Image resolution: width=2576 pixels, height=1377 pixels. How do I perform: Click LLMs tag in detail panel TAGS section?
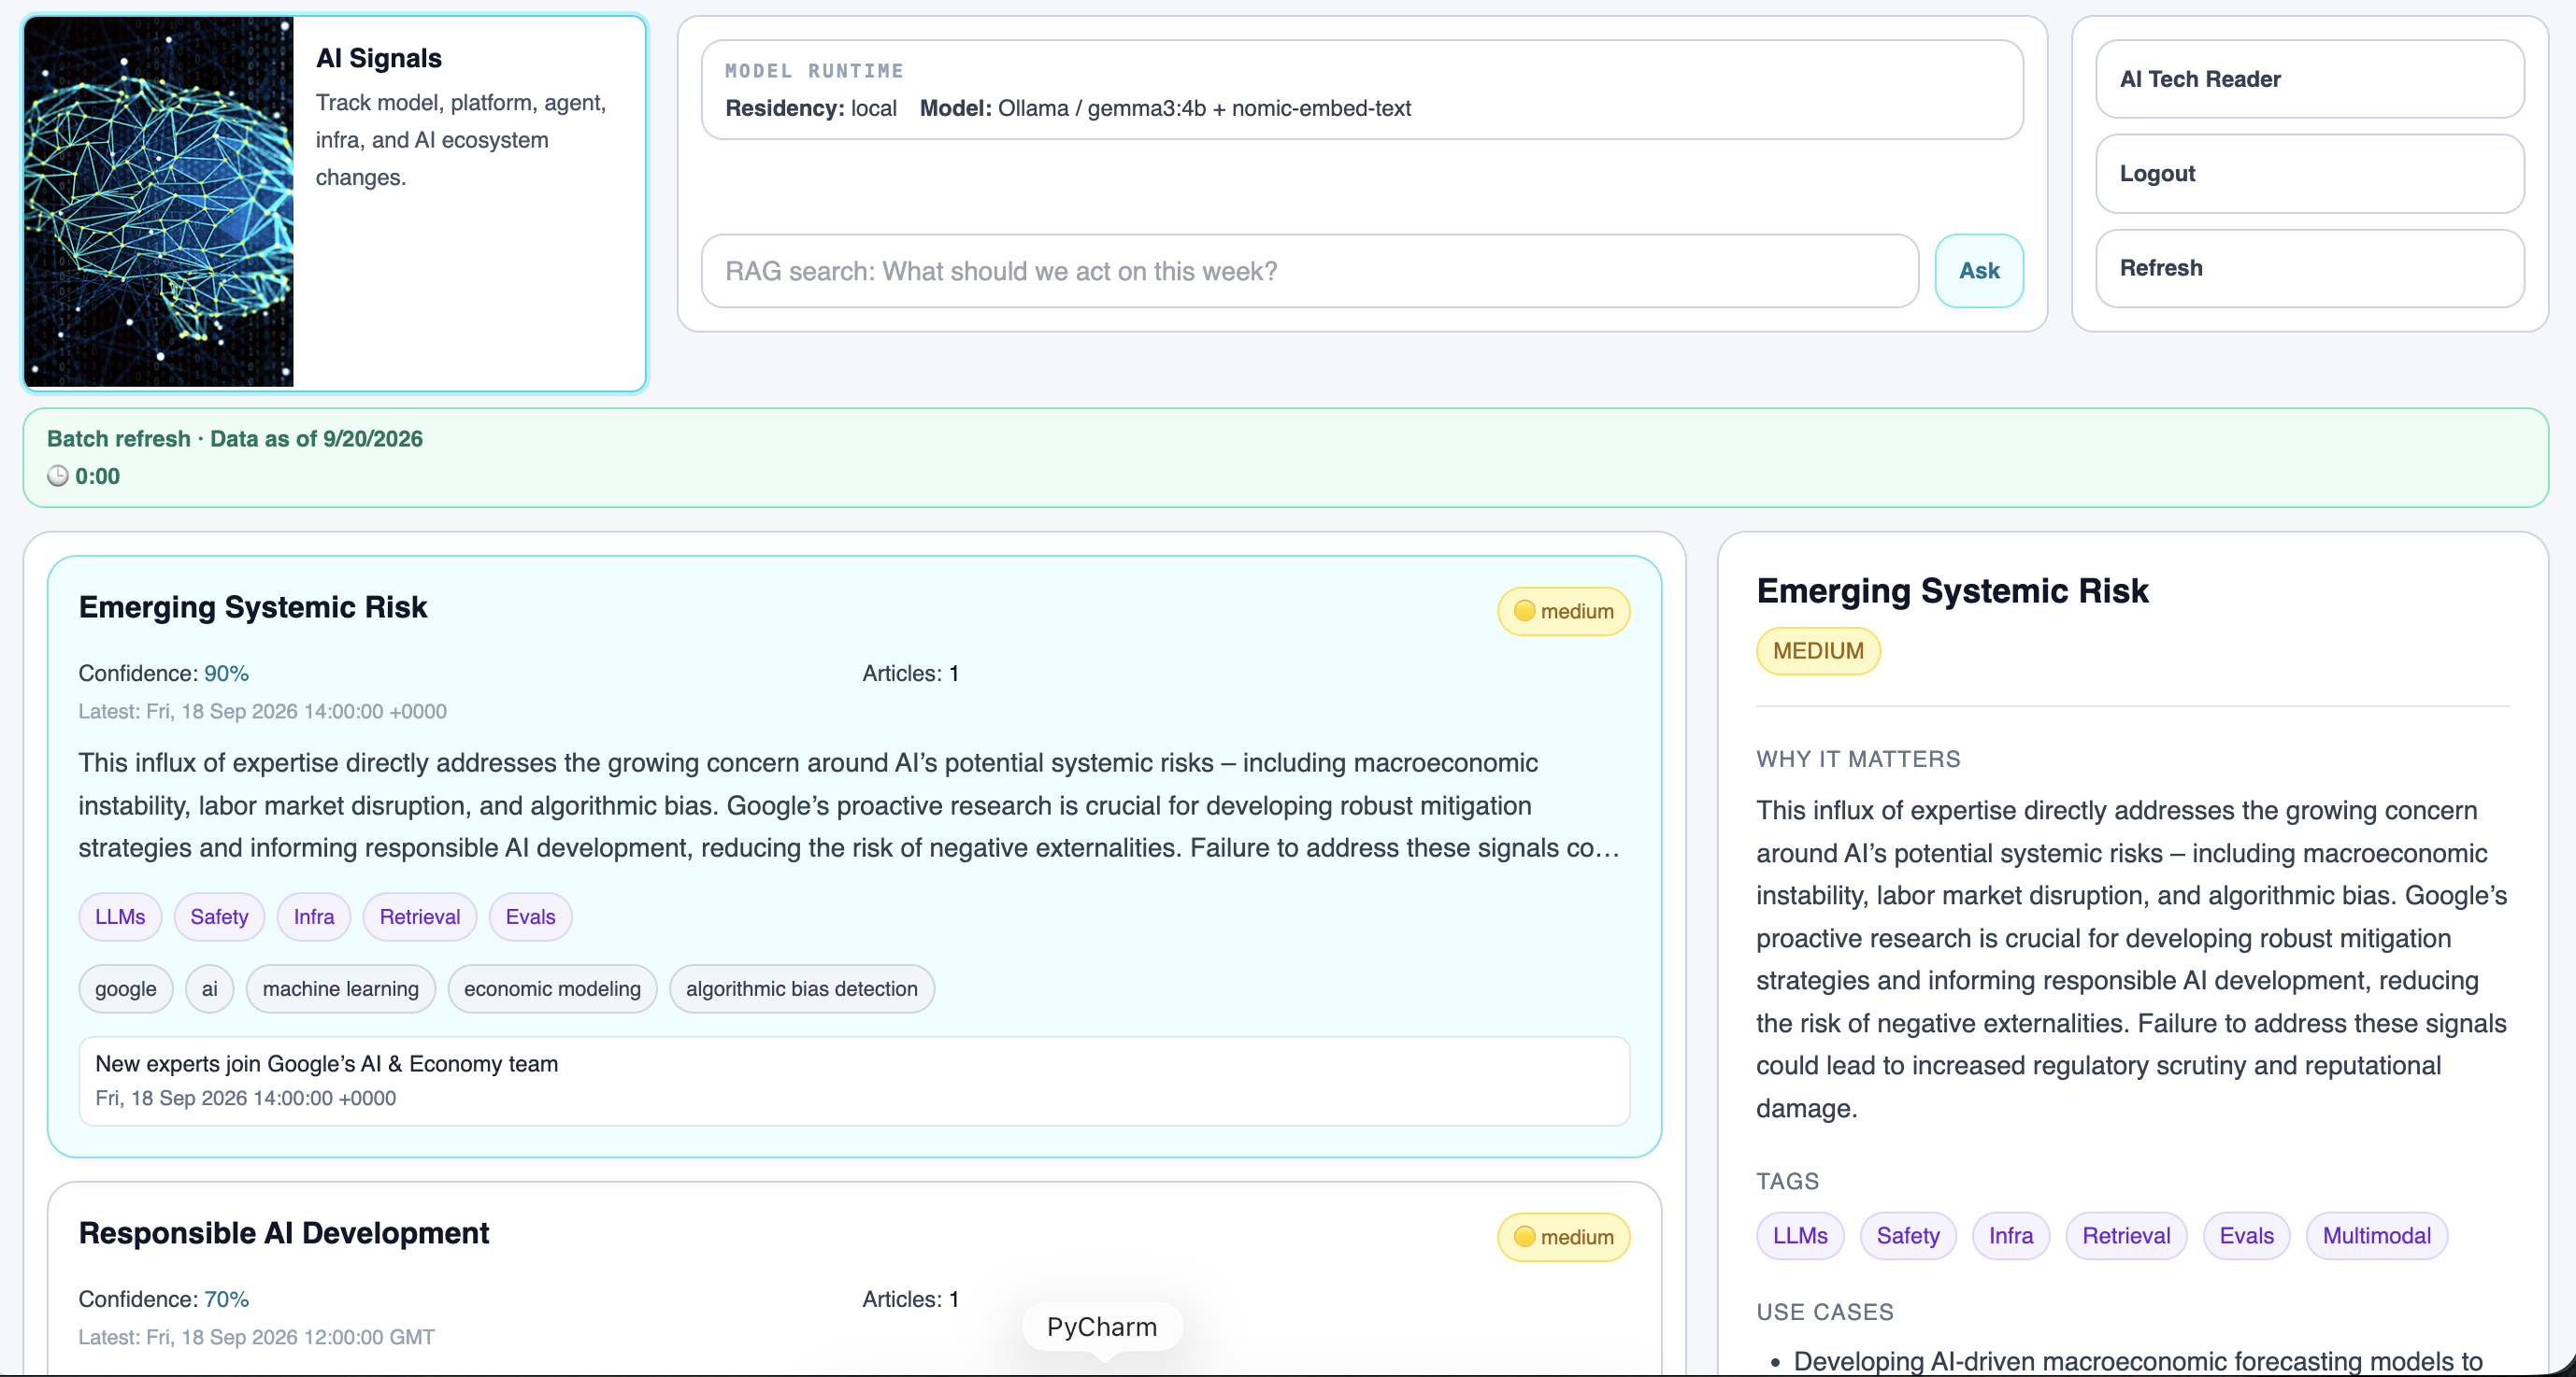[1800, 1236]
